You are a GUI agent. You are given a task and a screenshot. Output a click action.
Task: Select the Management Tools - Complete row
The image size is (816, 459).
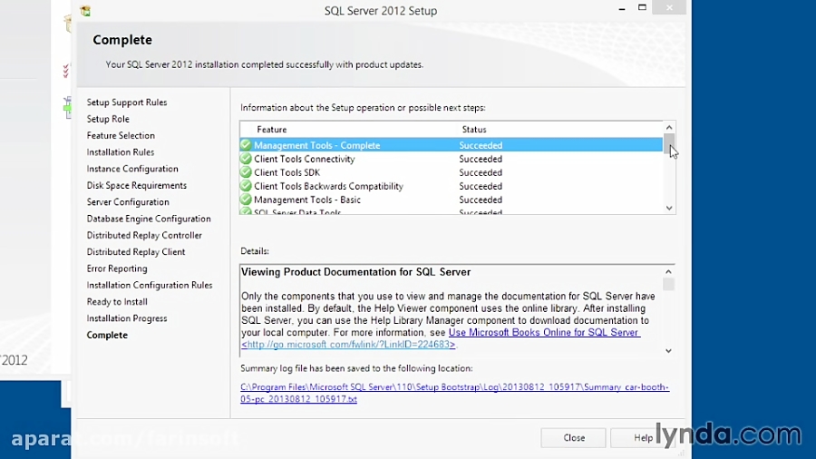452,144
